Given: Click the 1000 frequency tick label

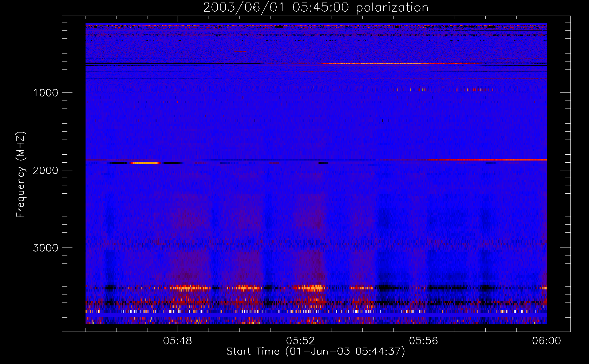Looking at the screenshot, I should click(x=46, y=93).
